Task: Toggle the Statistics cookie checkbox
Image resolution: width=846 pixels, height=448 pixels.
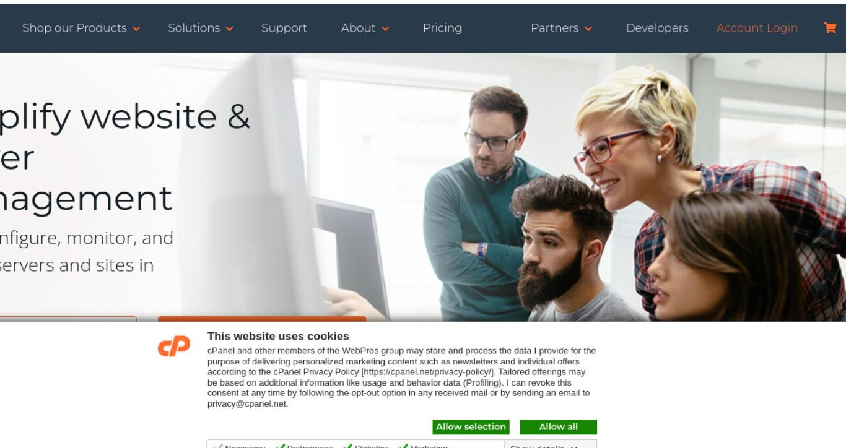Action: click(x=347, y=446)
